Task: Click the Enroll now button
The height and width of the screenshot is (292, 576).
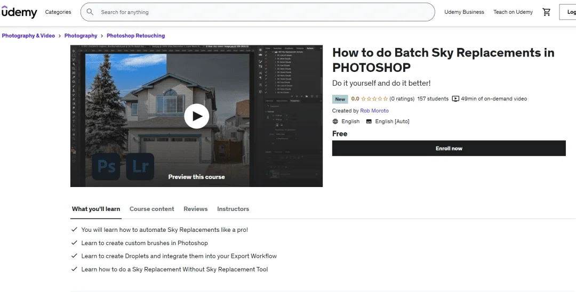Action: coord(449,148)
